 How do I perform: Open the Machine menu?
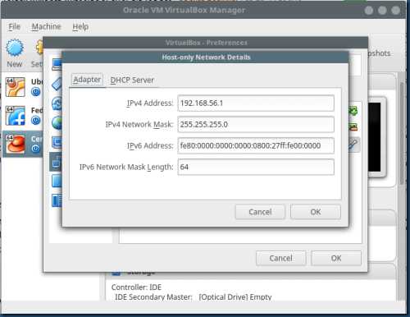coord(46,26)
